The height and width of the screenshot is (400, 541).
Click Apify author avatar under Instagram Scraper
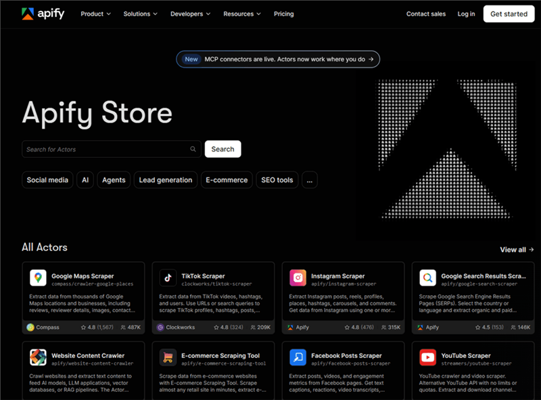tap(290, 327)
